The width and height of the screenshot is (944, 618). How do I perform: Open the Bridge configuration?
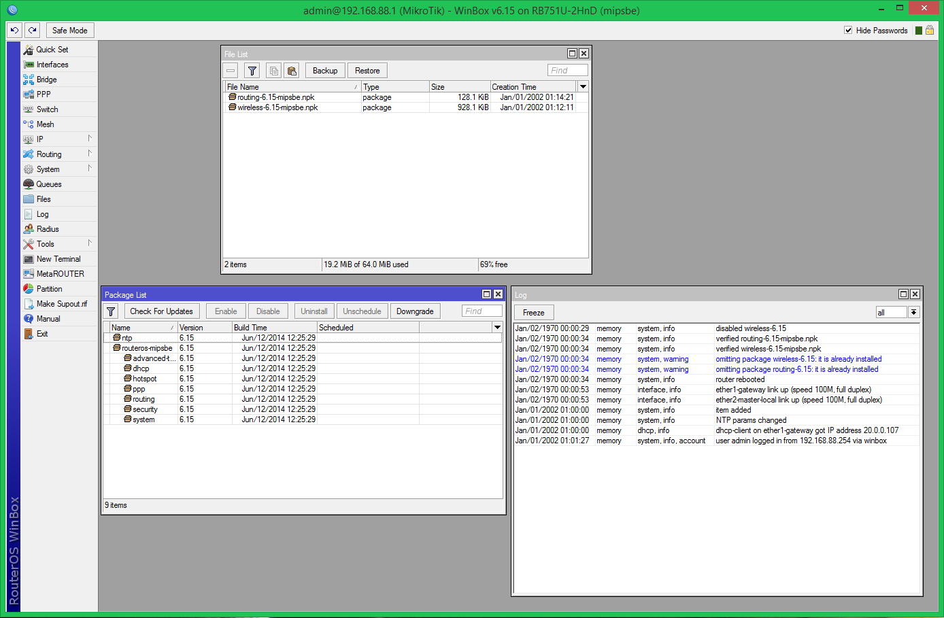(46, 79)
